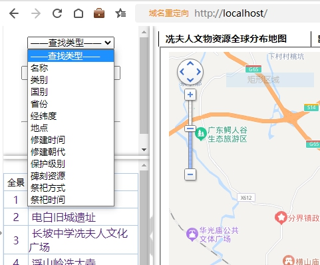This screenshot has height=265, width=320.
Task: Click the map zoom slider handle
Action: pos(190,129)
